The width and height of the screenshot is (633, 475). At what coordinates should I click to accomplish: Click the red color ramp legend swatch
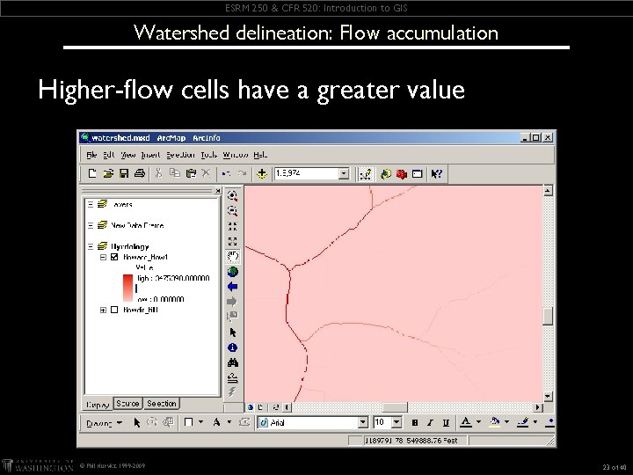127,288
